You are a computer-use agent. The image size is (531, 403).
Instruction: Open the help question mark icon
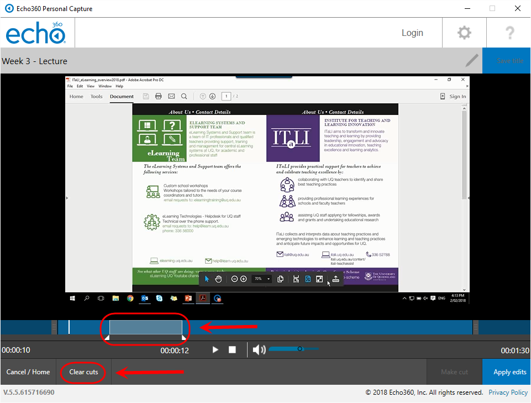(x=509, y=33)
